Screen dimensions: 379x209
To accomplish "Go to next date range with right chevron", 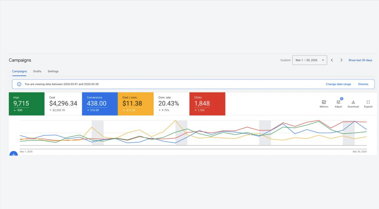I will 342,60.
